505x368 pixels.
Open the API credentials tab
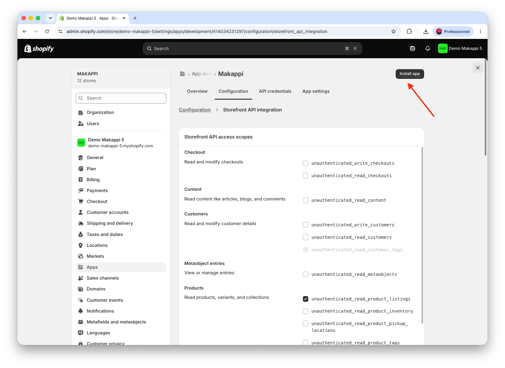[x=275, y=91]
